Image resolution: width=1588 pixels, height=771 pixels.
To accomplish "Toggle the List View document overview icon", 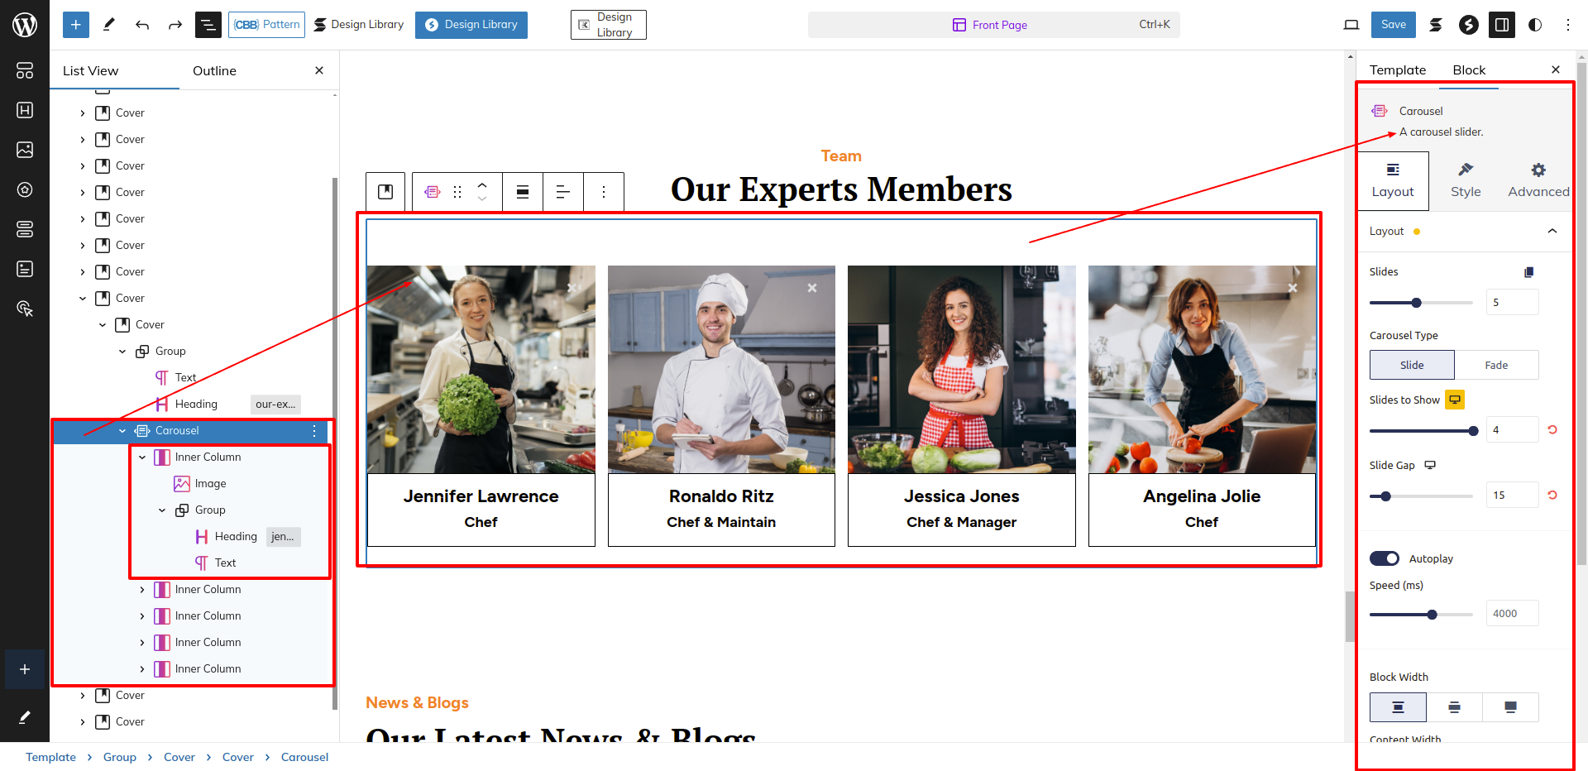I will point(208,25).
